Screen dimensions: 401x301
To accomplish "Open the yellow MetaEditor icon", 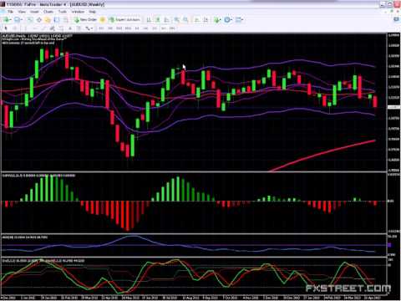I will click(x=102, y=20).
